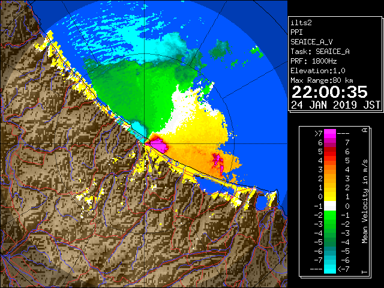Pick the cyan swatch at the legend bottom
The image size is (384, 288).
click(330, 269)
